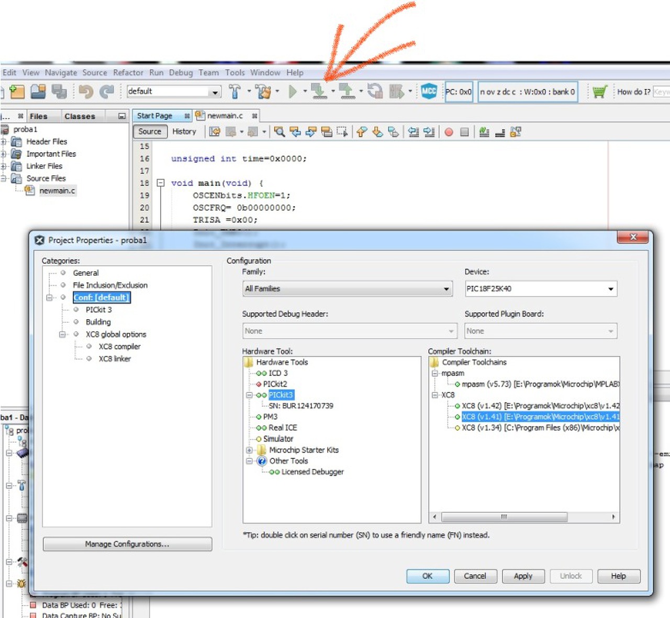Viewport: 670px width, 618px height.
Task: Open the Supported Debug Header dropdown
Action: point(349,331)
